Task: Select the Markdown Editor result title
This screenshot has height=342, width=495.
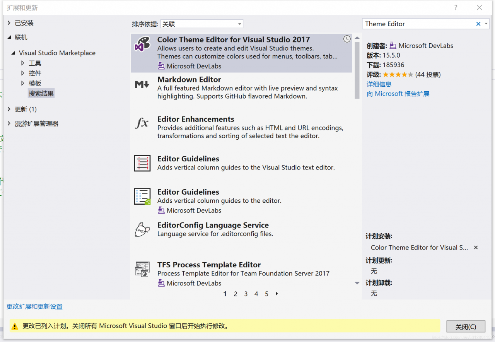Action: (x=189, y=79)
